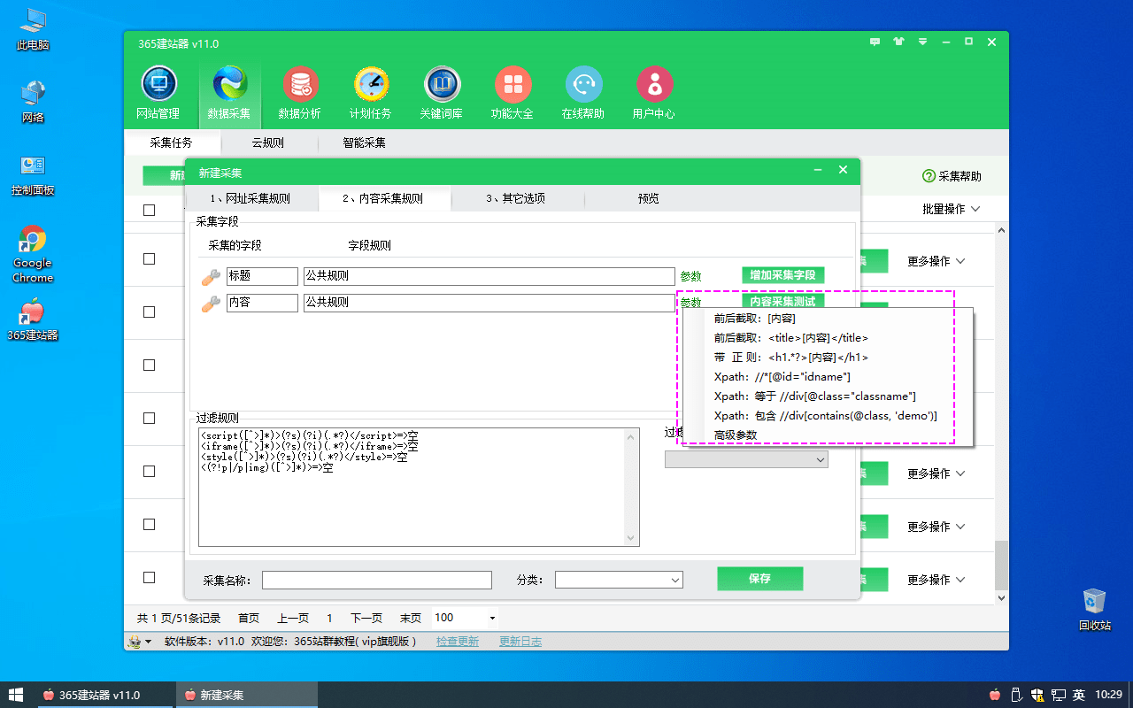The image size is (1133, 708).
Task: Open the 预览 tab
Action: 648,198
